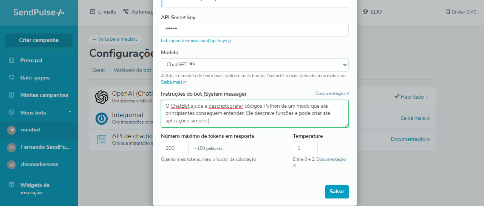Click the SendPulse logo

coord(39,12)
